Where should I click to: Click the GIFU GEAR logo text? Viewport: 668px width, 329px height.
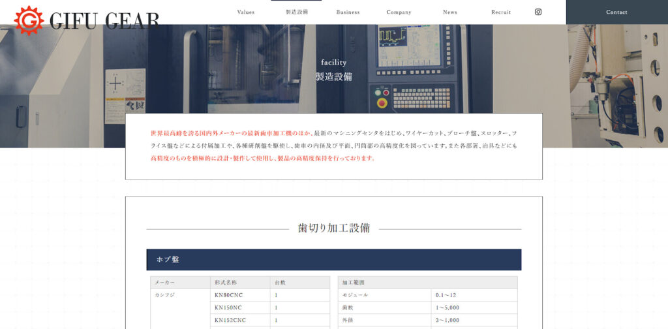[104, 21]
